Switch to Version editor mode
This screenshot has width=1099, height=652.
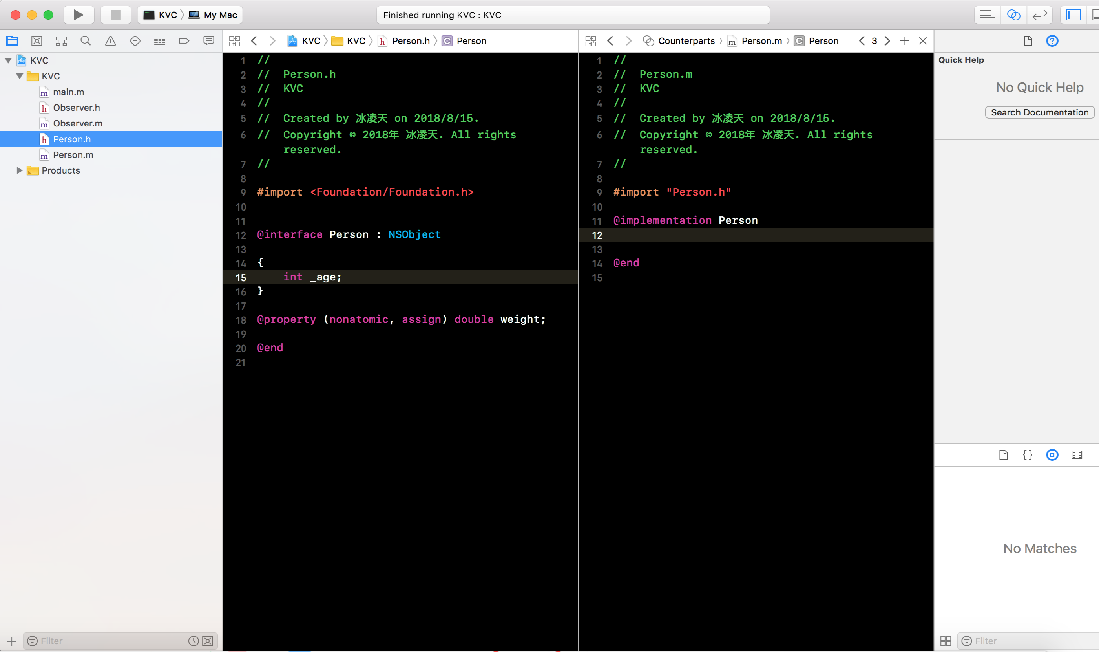1039,15
